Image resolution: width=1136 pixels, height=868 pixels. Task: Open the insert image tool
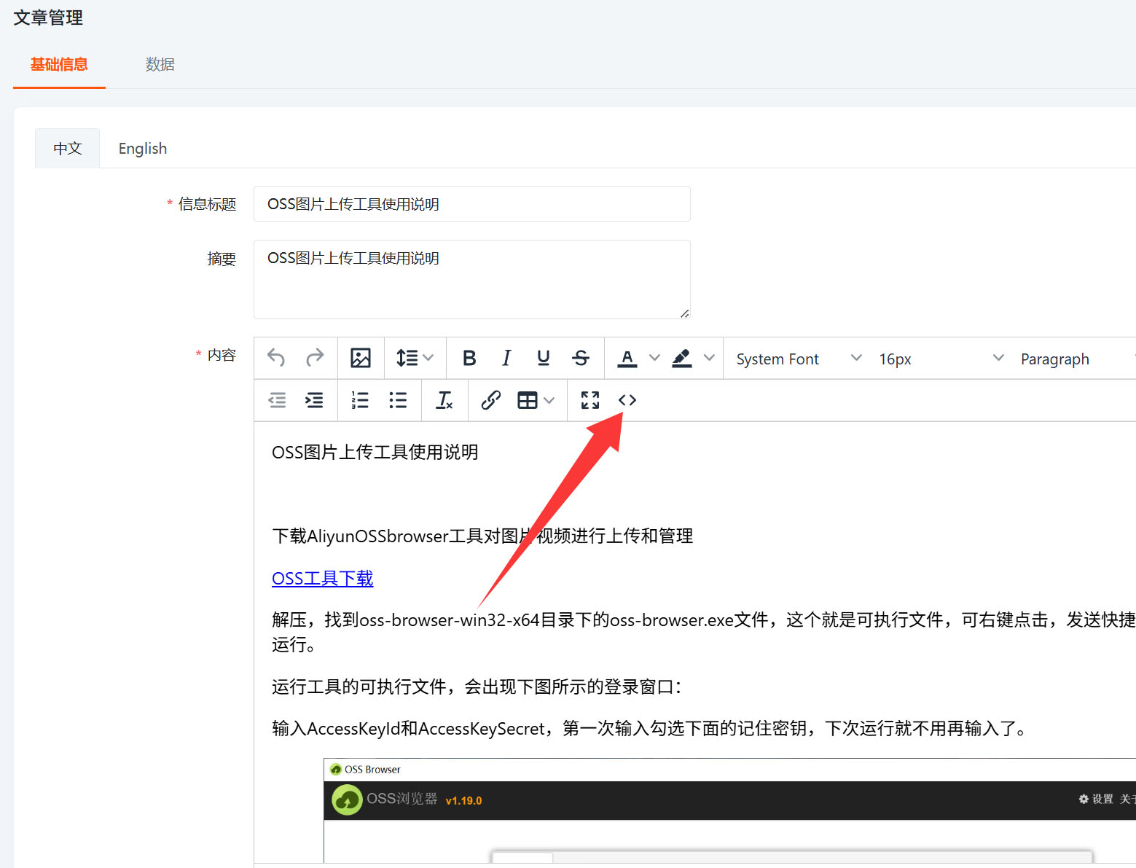click(361, 358)
